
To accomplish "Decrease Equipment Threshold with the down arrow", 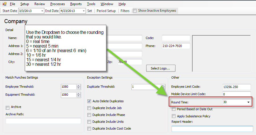I will tap(79, 96).
